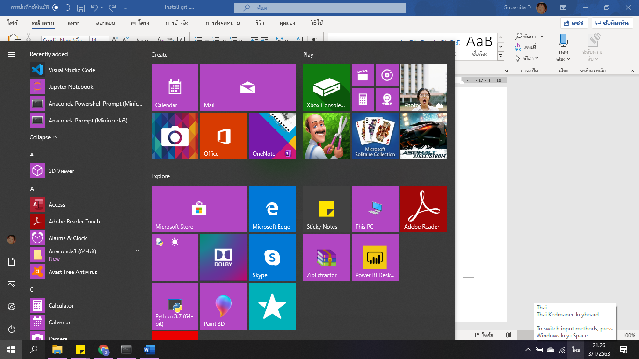Click the ข้อคิดเห็น (Comments) button
The height and width of the screenshot is (359, 639).
(612, 23)
